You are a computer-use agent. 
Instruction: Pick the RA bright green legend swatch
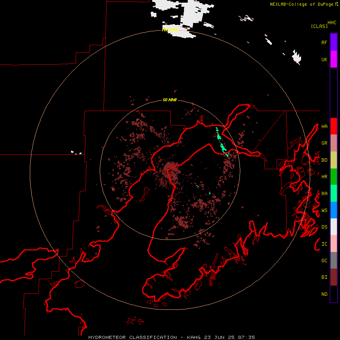coord(334,193)
